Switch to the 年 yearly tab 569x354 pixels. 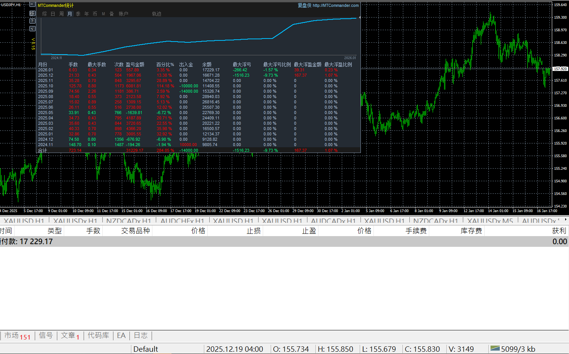(x=87, y=14)
